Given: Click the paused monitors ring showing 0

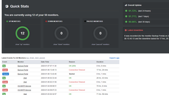Looking at the screenshot, I should coord(100,33).
